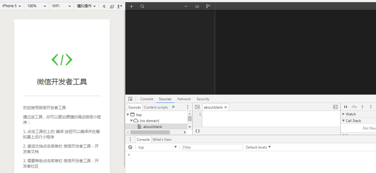Open the editor search magnifier icon

(x=142, y=6)
